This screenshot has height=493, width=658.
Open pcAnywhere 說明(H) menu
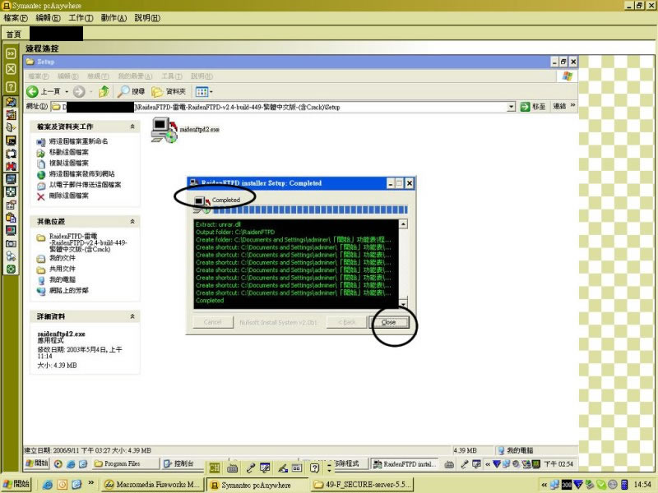[147, 18]
